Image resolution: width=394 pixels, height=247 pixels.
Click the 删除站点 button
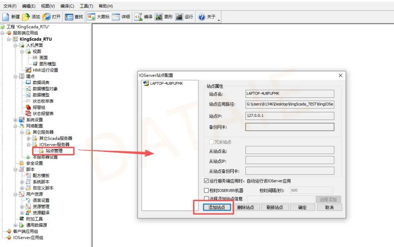[x=246, y=207]
